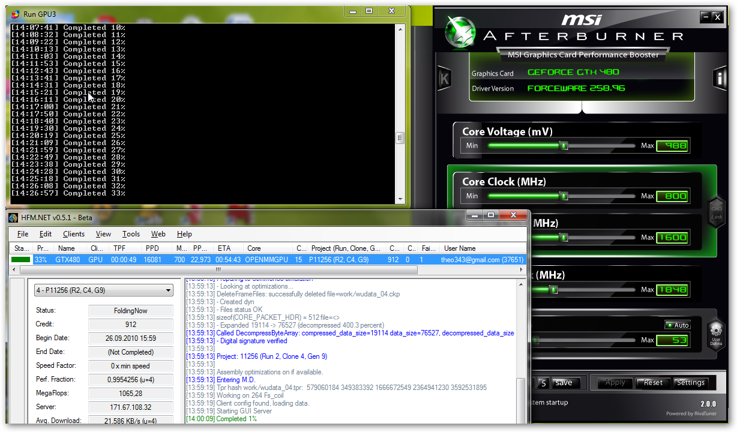Click the Run GPU3 console scrollbar down arrow
This screenshot has width=737, height=432.
[400, 199]
